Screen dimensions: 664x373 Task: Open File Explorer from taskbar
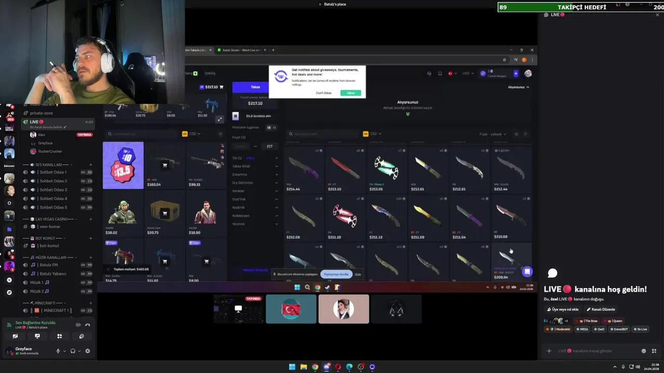(303, 367)
